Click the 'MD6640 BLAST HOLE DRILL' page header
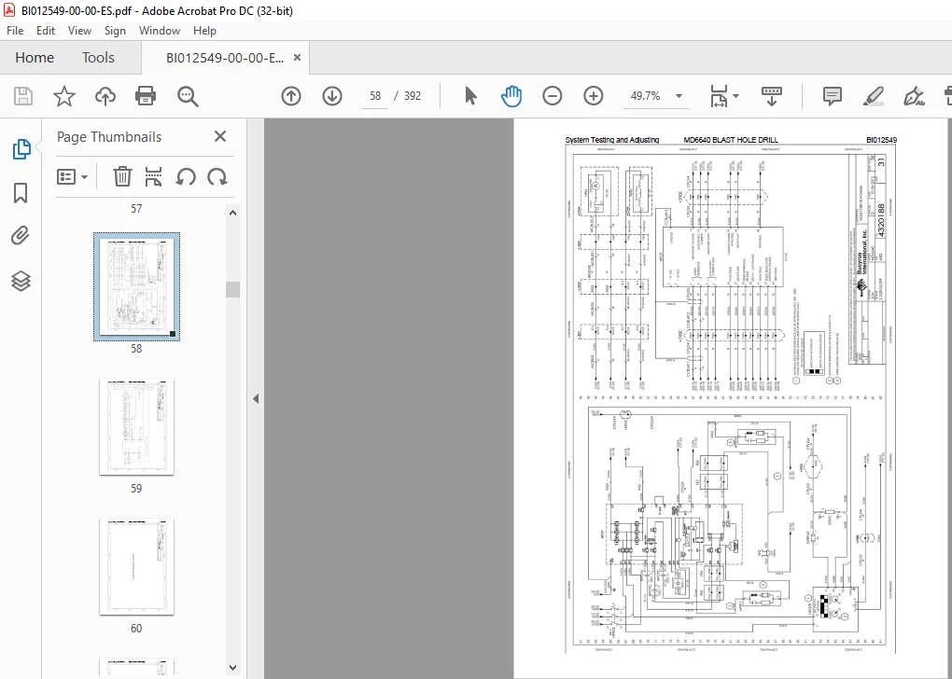Screen dimensions: 952x679 pos(731,140)
